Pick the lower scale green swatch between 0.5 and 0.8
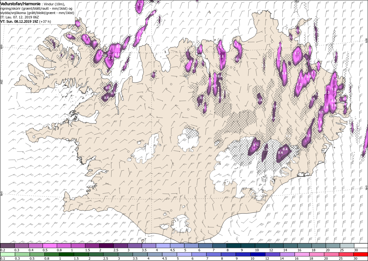Screen dimensions: 368x261 [x=37, y=255]
